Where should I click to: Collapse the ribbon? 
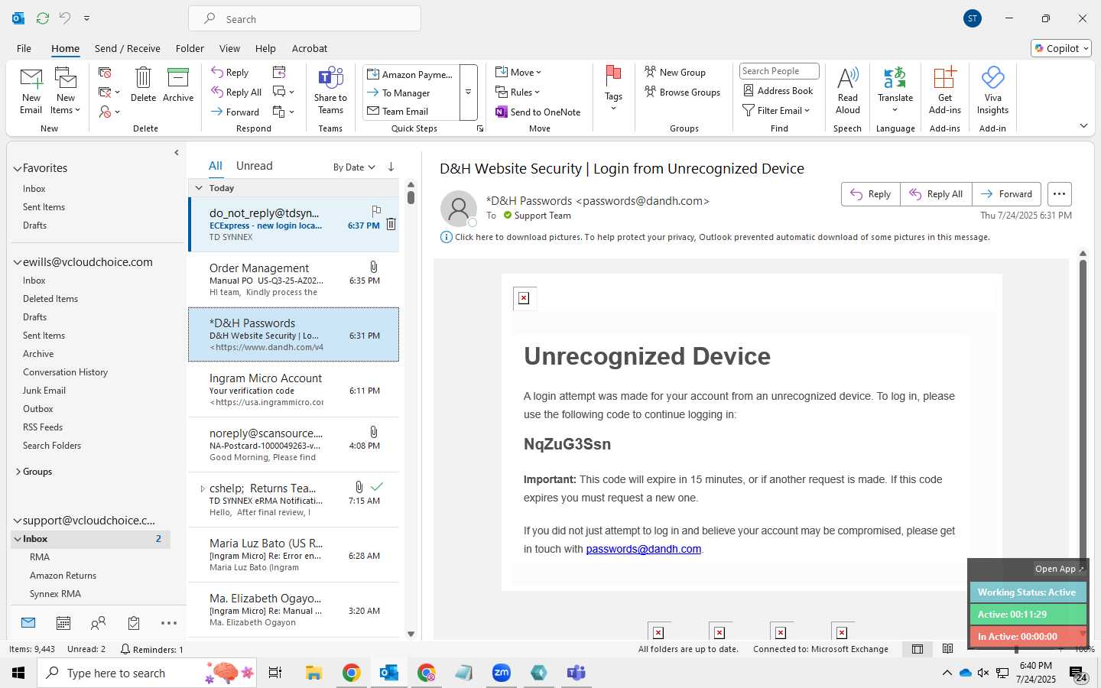click(1083, 126)
